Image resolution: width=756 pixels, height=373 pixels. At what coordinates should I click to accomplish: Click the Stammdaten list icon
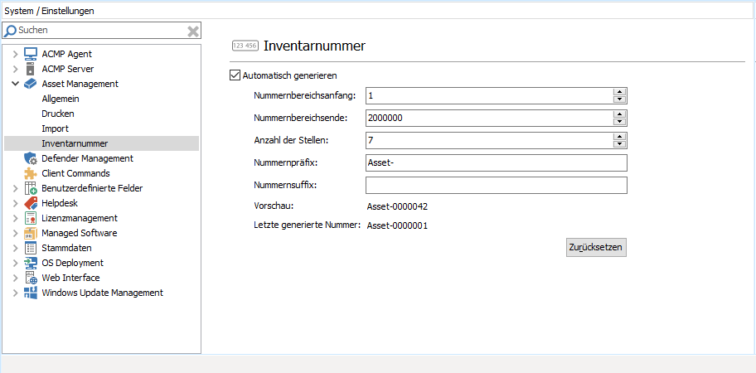coord(31,248)
